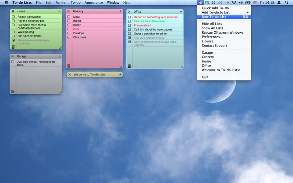Open the Format menu in menu bar
Viewport: 293px width, 183px height.
click(x=61, y=3)
